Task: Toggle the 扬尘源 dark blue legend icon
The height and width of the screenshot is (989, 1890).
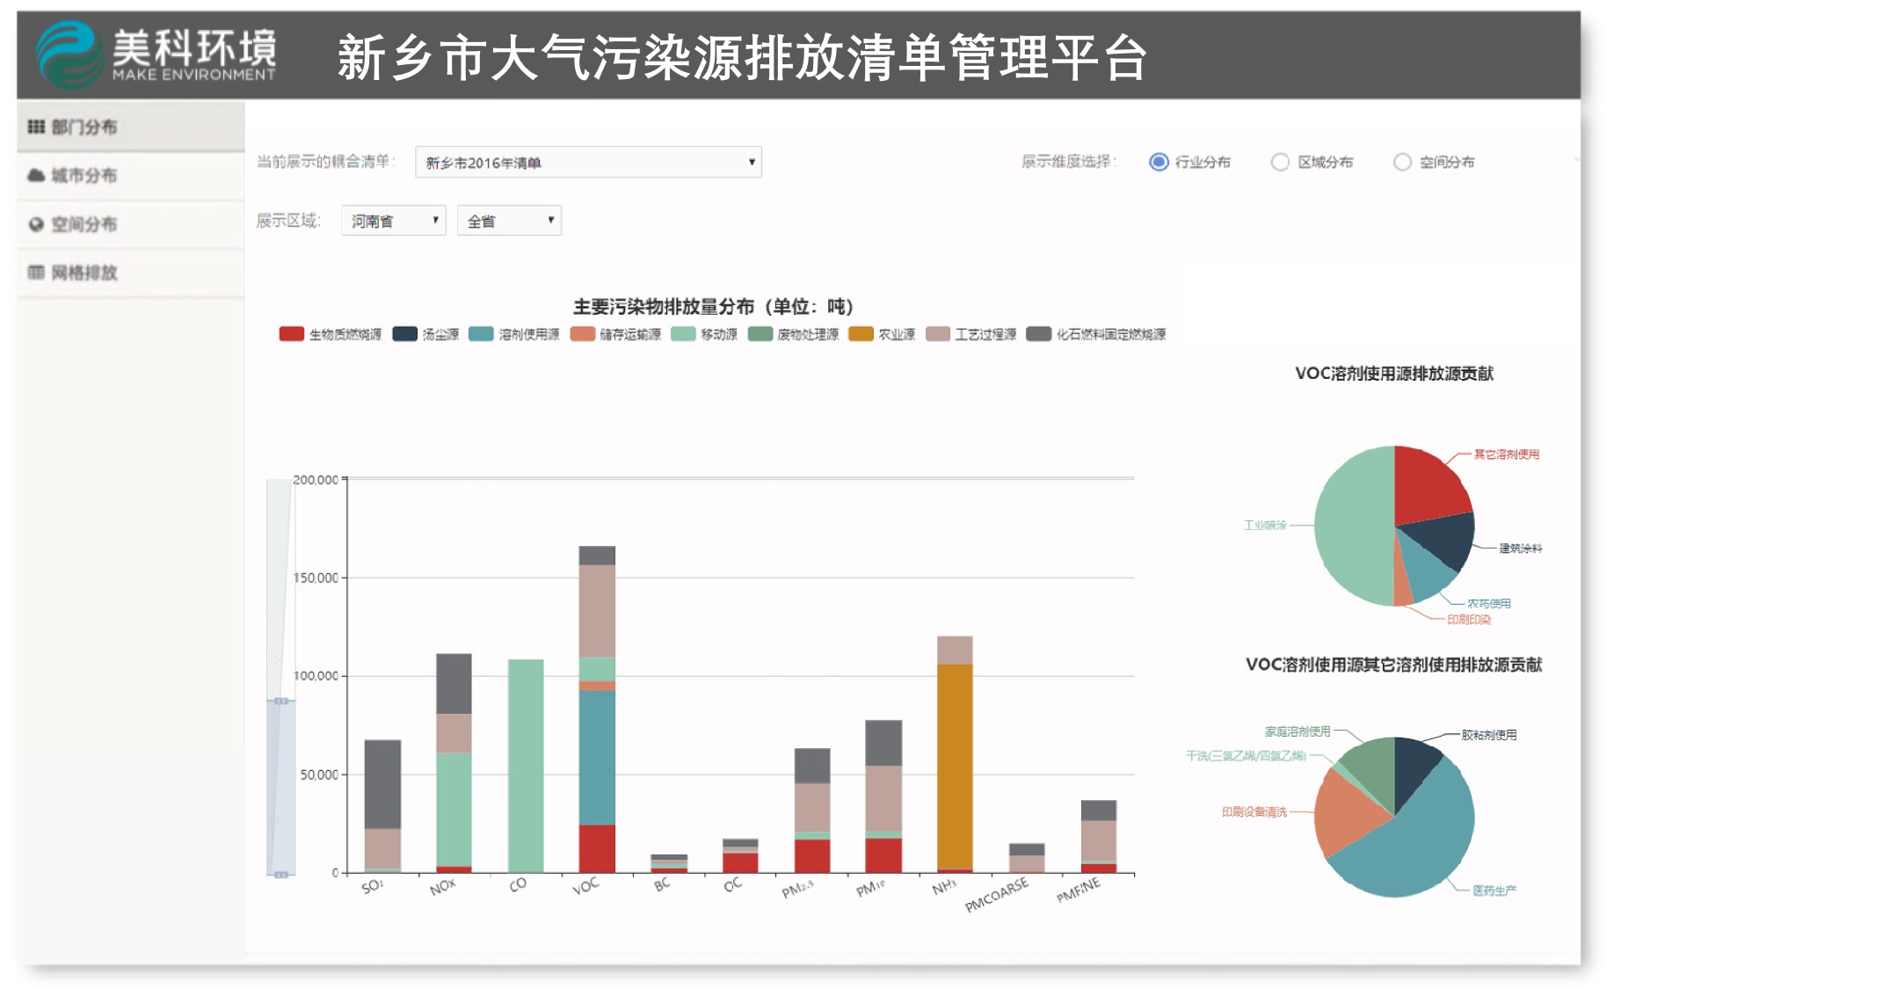Action: (x=404, y=334)
